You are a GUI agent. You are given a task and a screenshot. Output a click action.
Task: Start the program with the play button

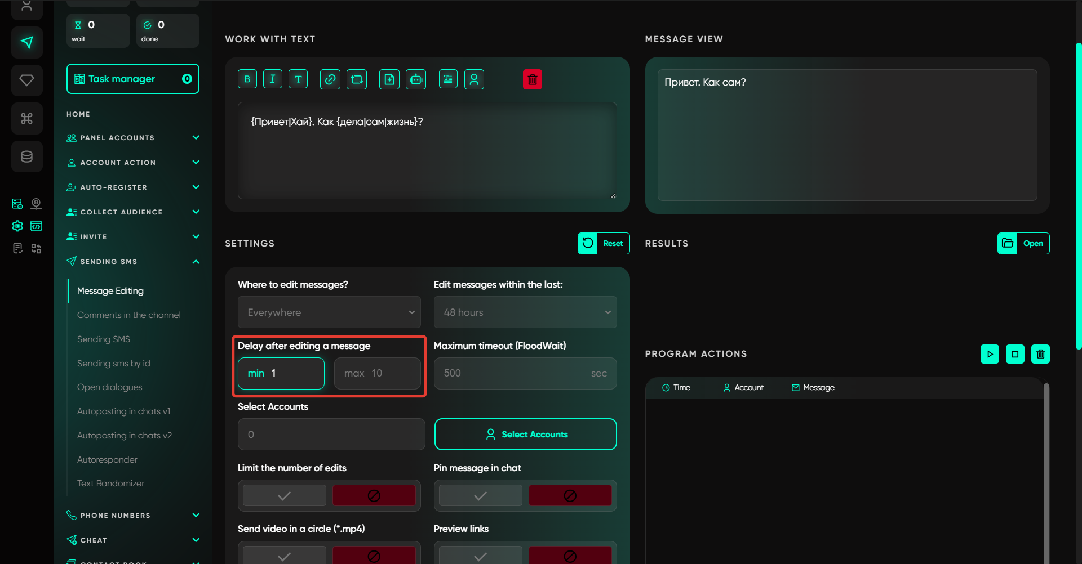click(x=990, y=354)
